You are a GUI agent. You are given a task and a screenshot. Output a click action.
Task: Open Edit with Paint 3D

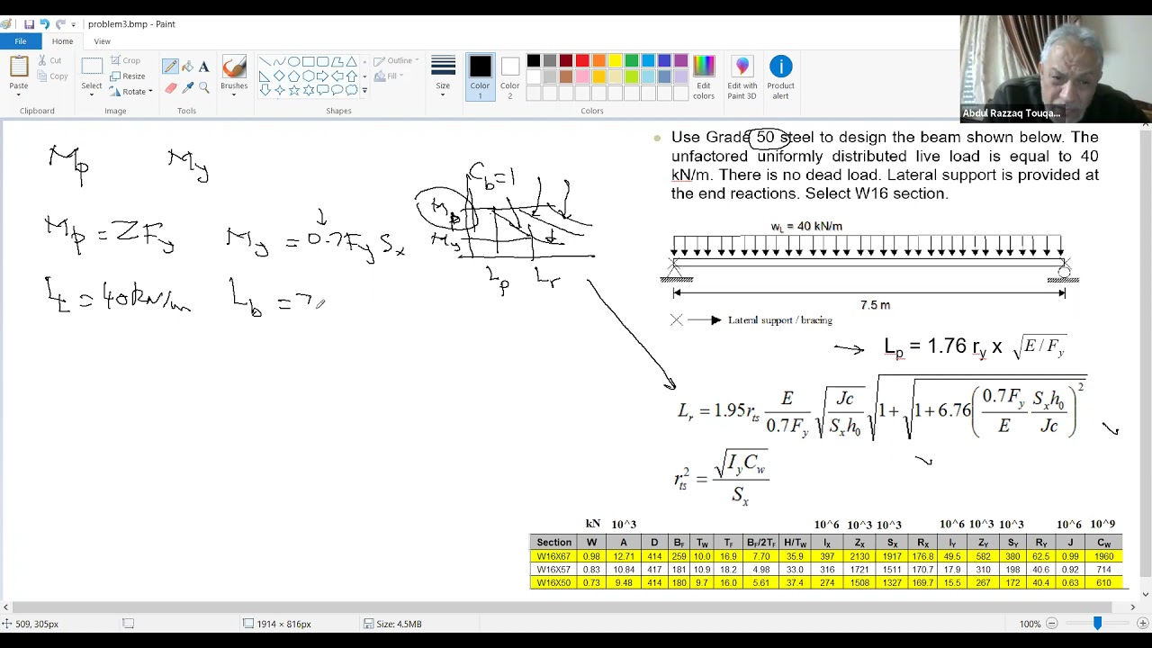742,78
